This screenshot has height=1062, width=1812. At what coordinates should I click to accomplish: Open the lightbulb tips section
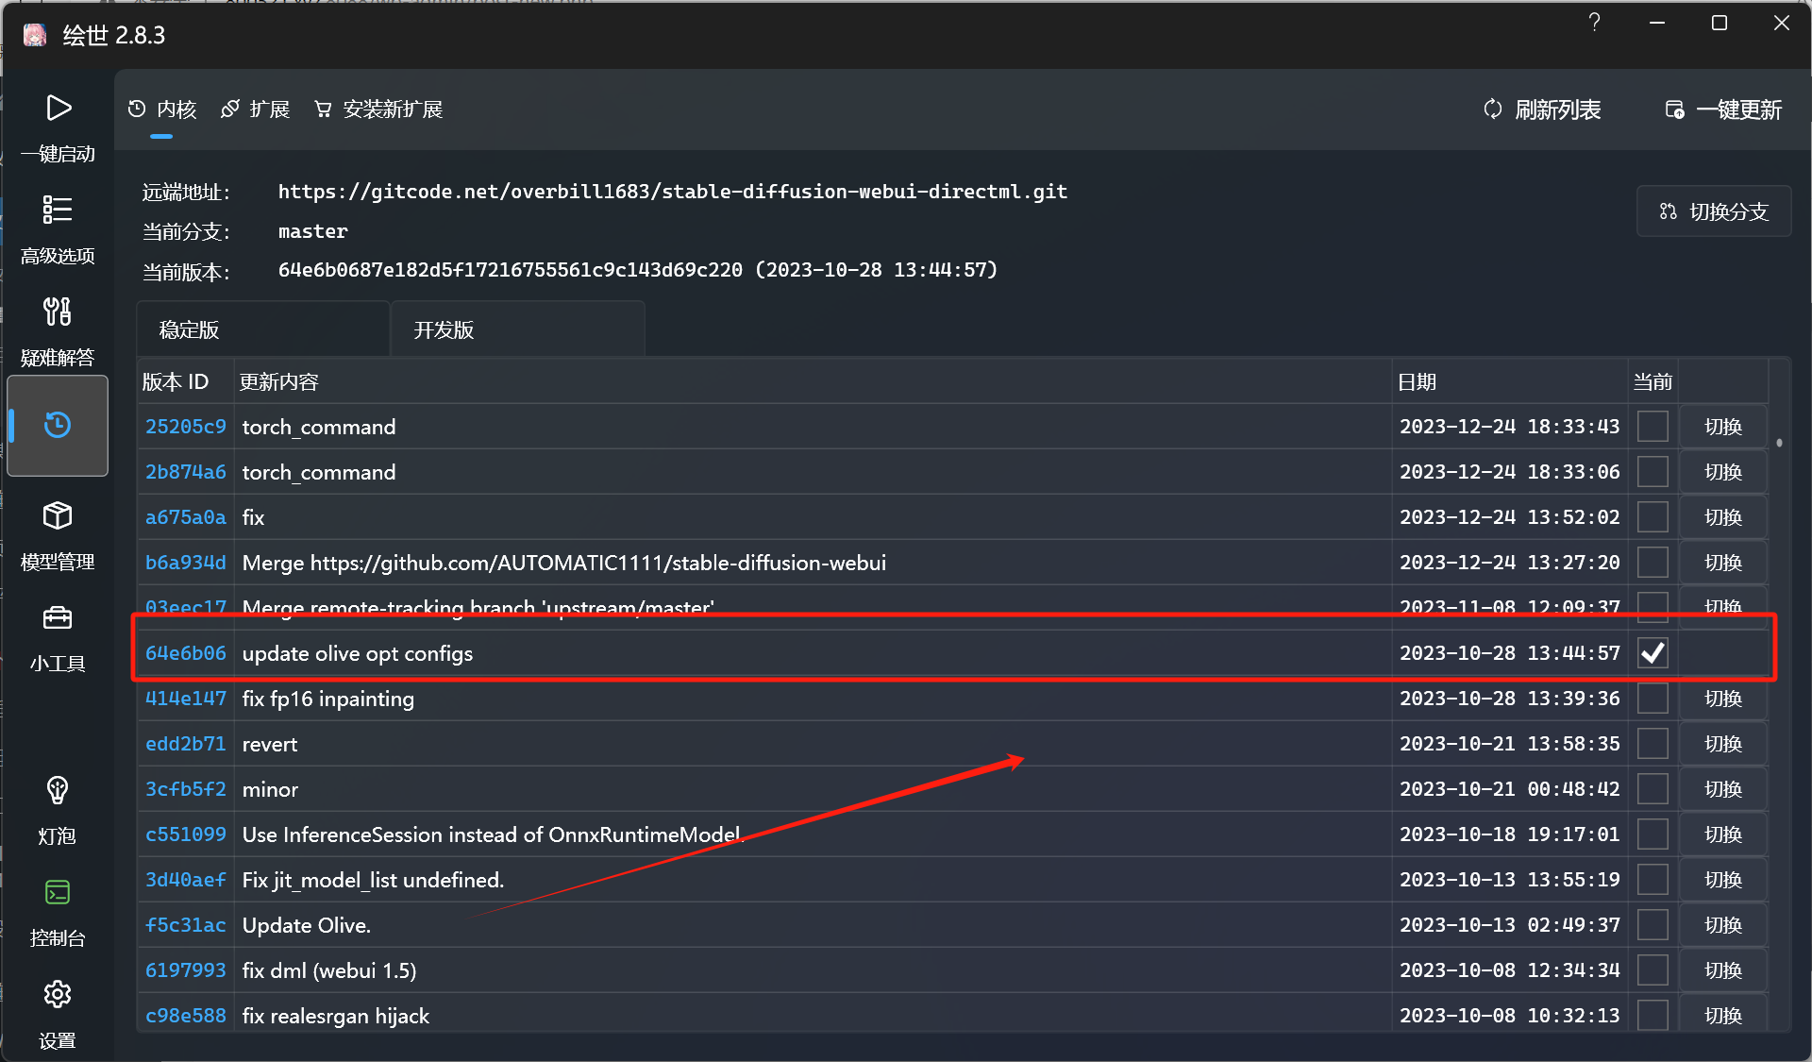tap(58, 791)
